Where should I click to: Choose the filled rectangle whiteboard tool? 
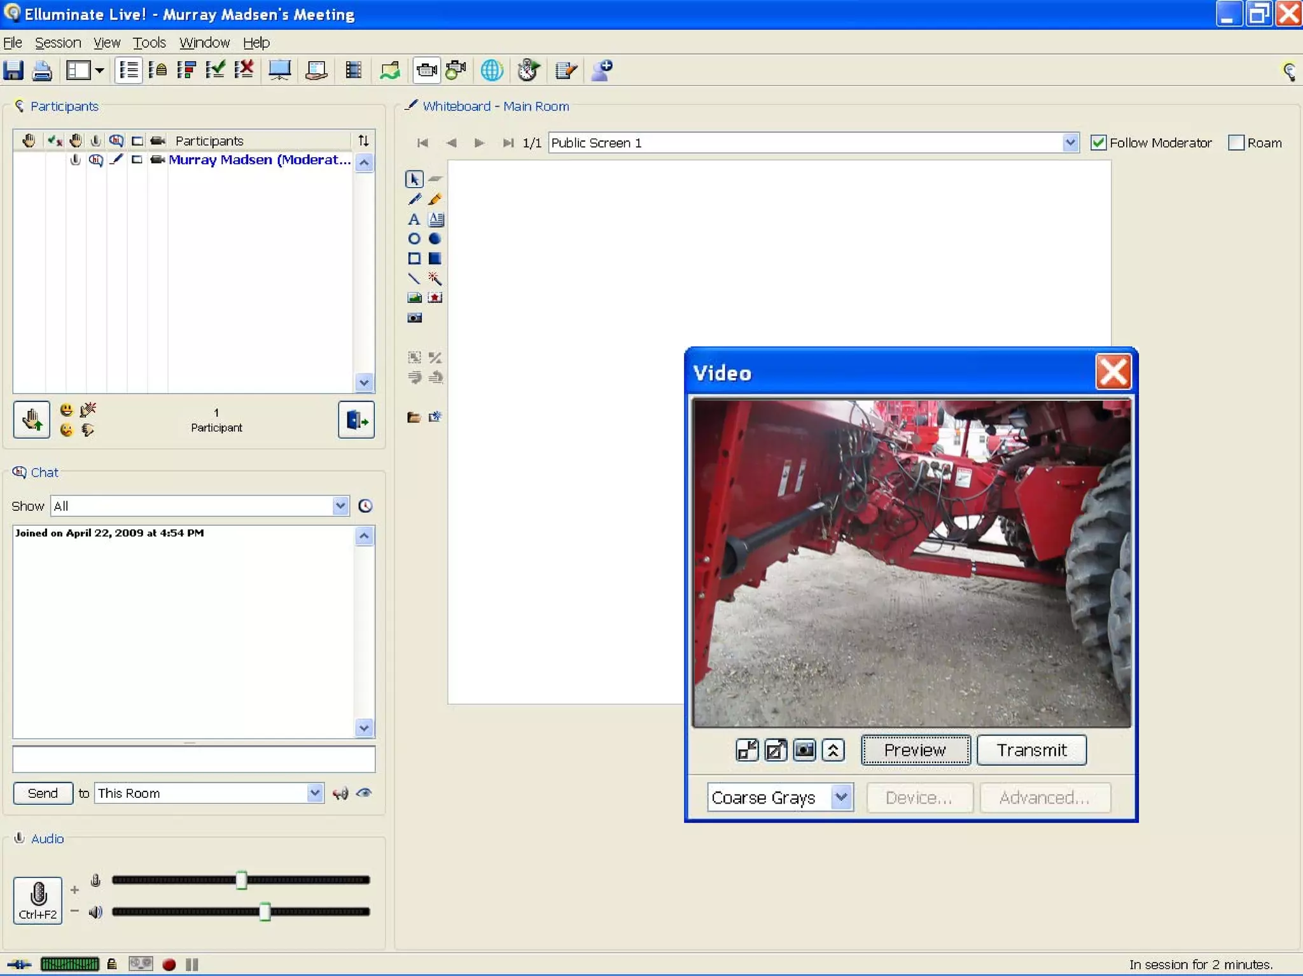[435, 258]
